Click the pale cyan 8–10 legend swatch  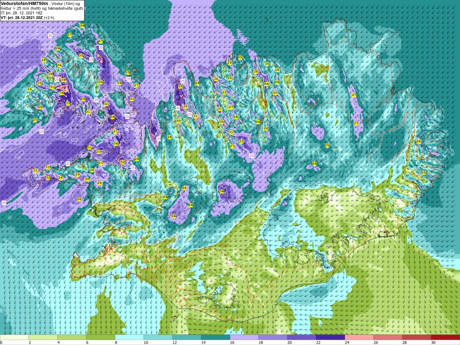(x=129, y=337)
